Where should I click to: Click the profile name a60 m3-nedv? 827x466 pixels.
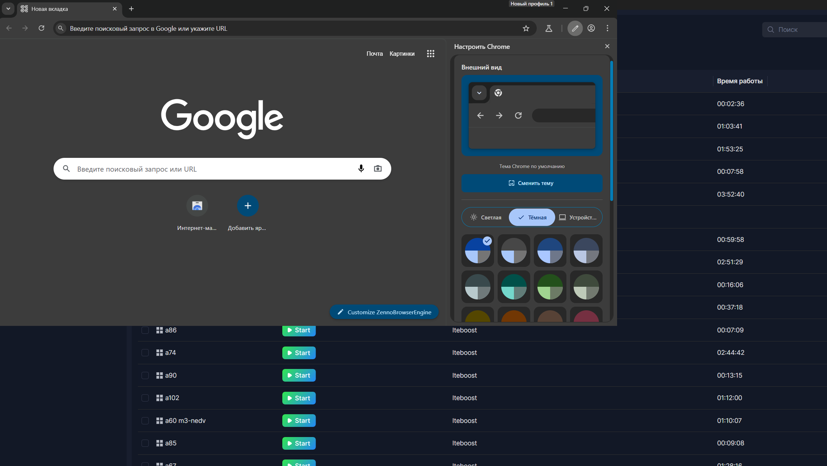tap(185, 421)
